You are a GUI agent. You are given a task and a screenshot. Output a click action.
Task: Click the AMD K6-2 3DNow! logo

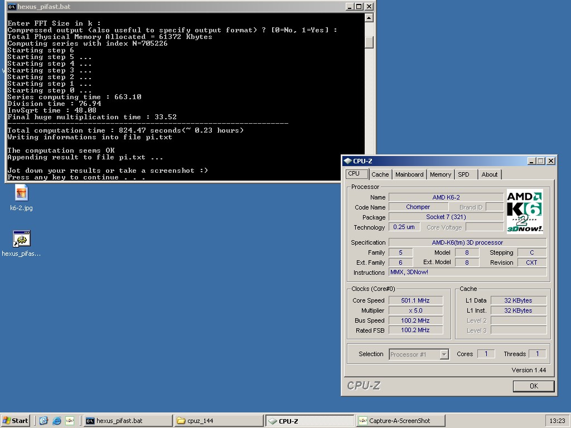[525, 211]
